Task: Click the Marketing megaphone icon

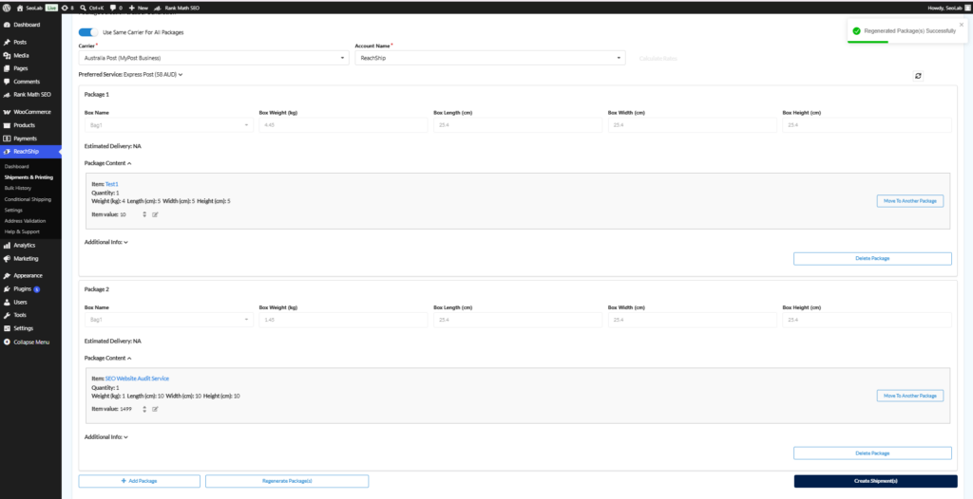Action: (7, 258)
